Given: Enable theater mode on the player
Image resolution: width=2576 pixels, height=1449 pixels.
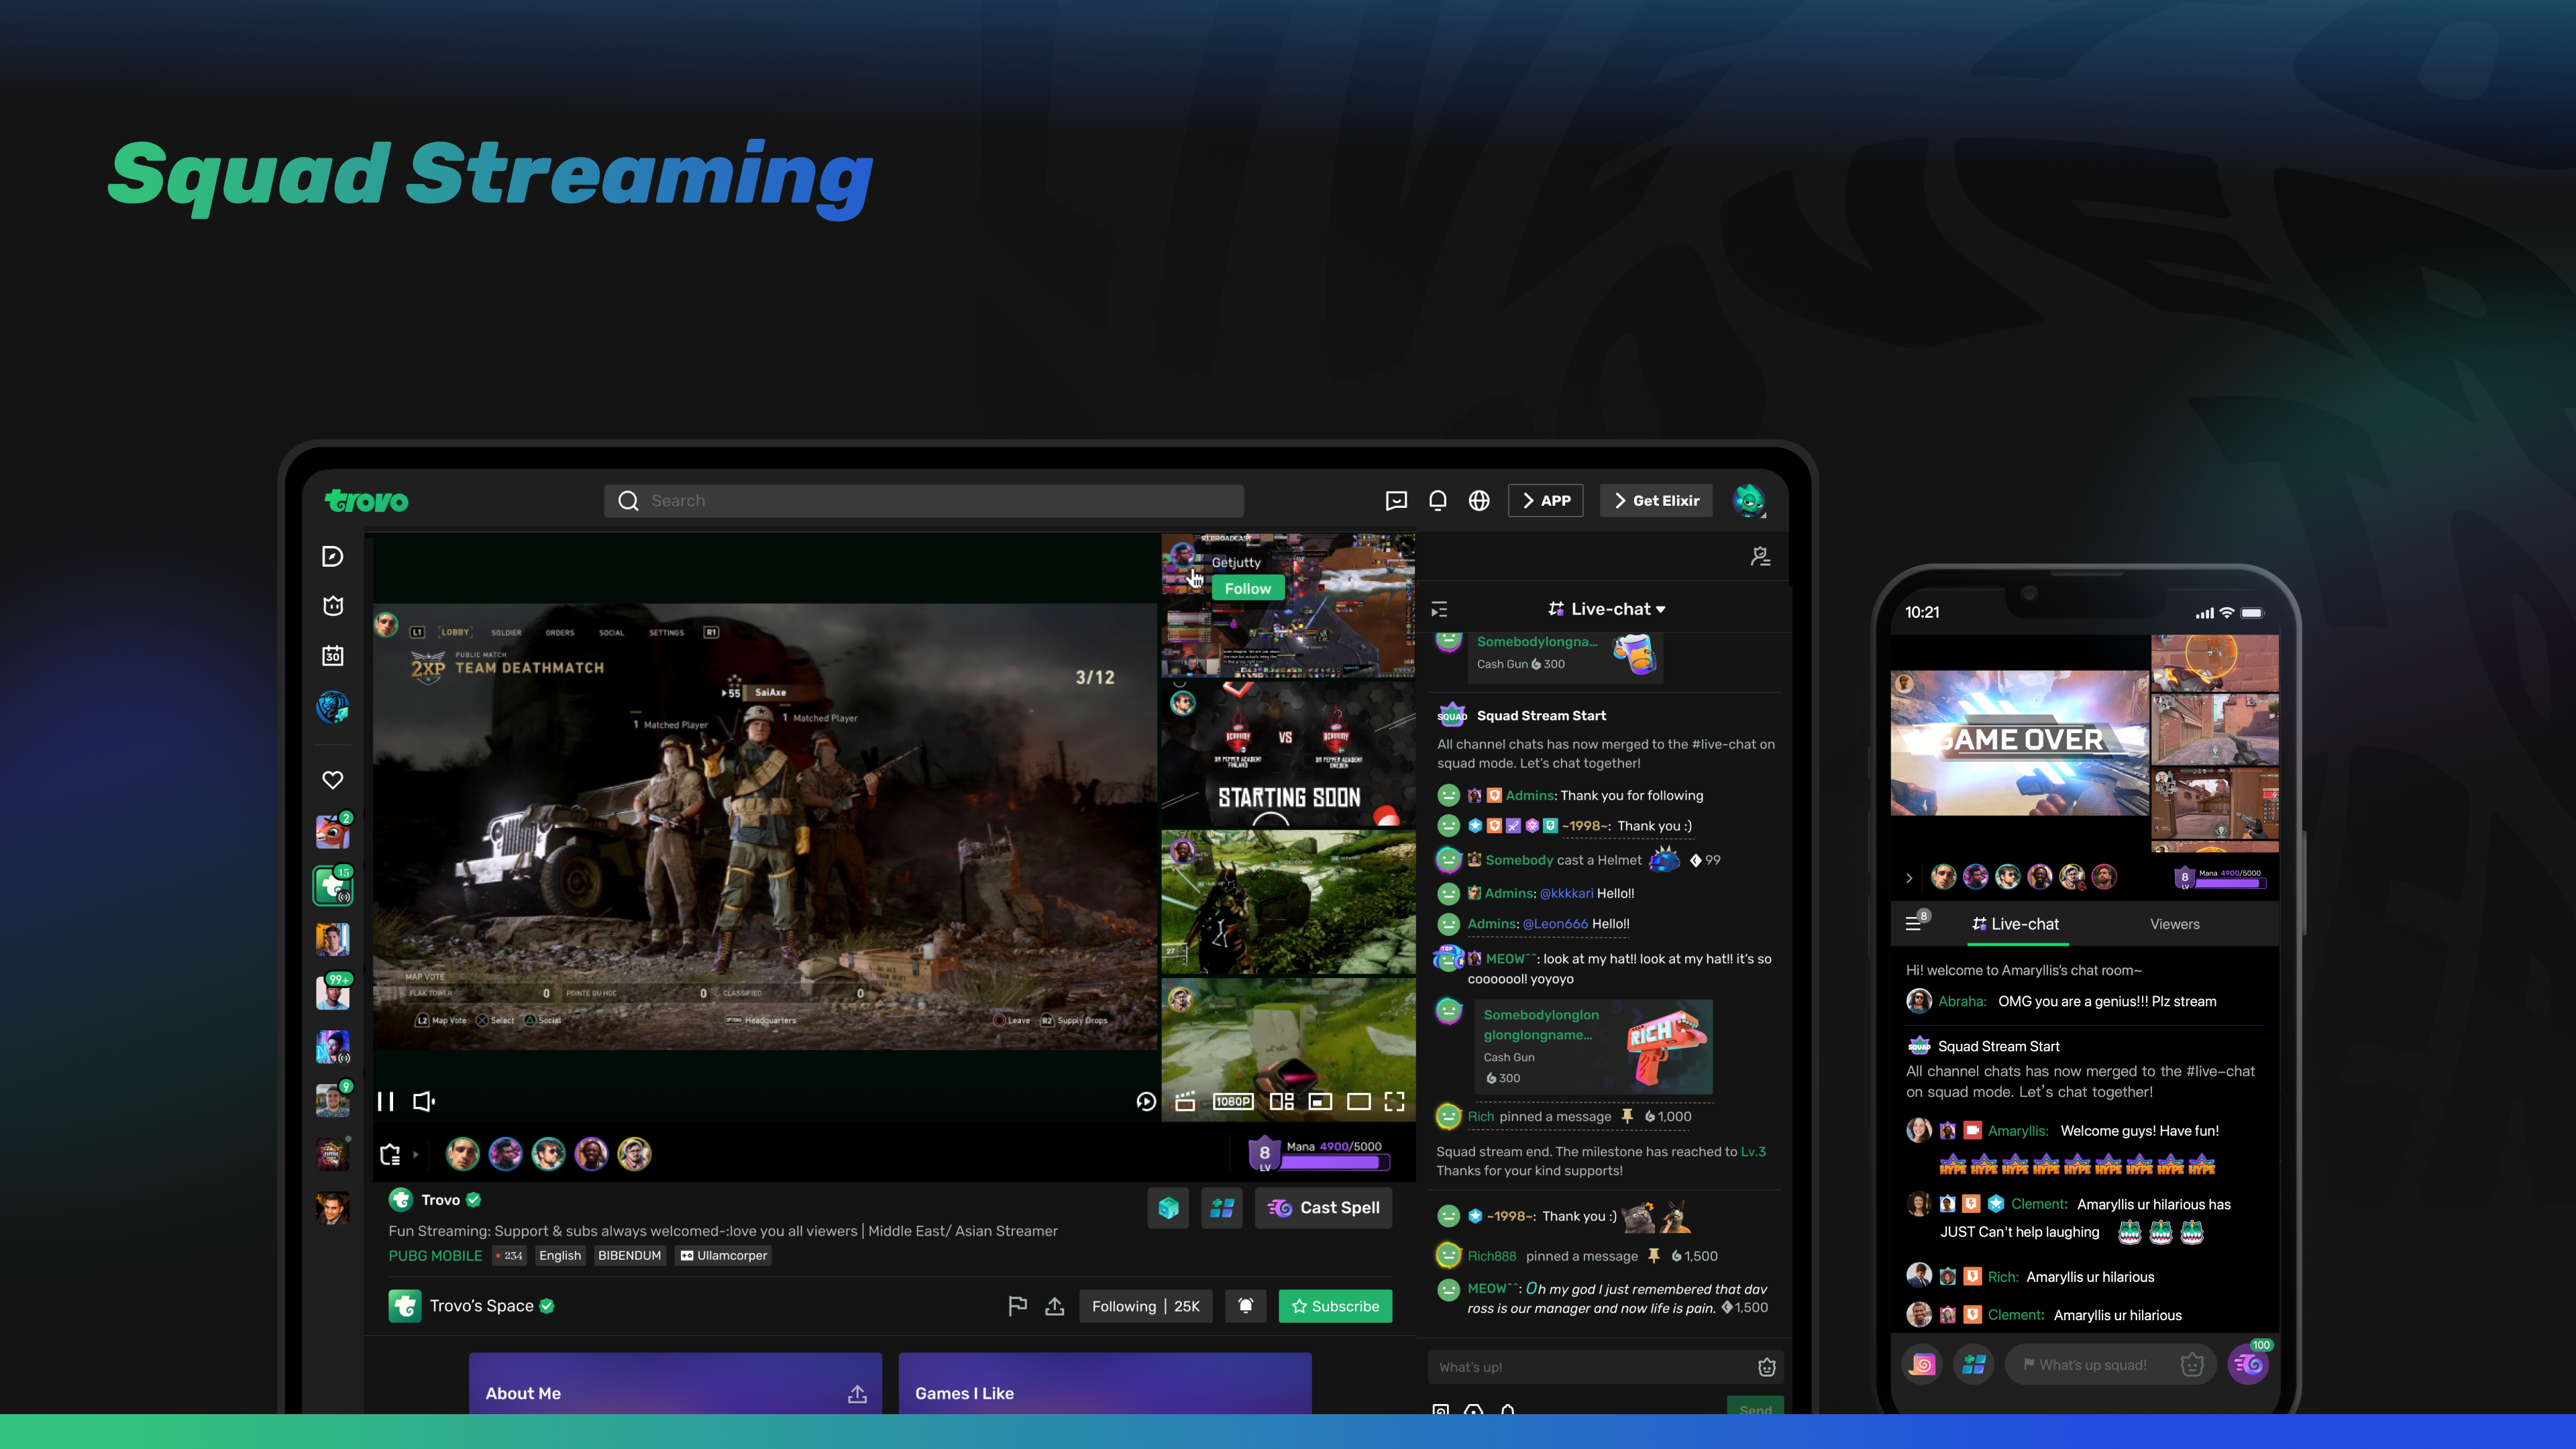Looking at the screenshot, I should [1358, 1101].
